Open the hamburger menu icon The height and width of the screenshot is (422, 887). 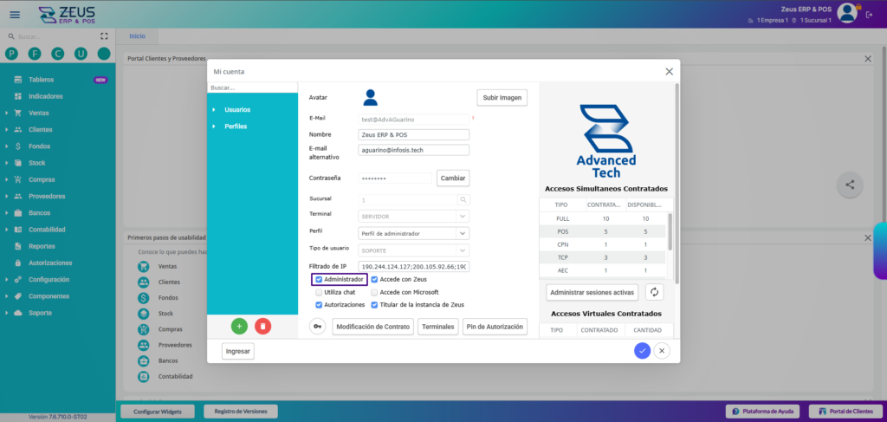point(15,15)
